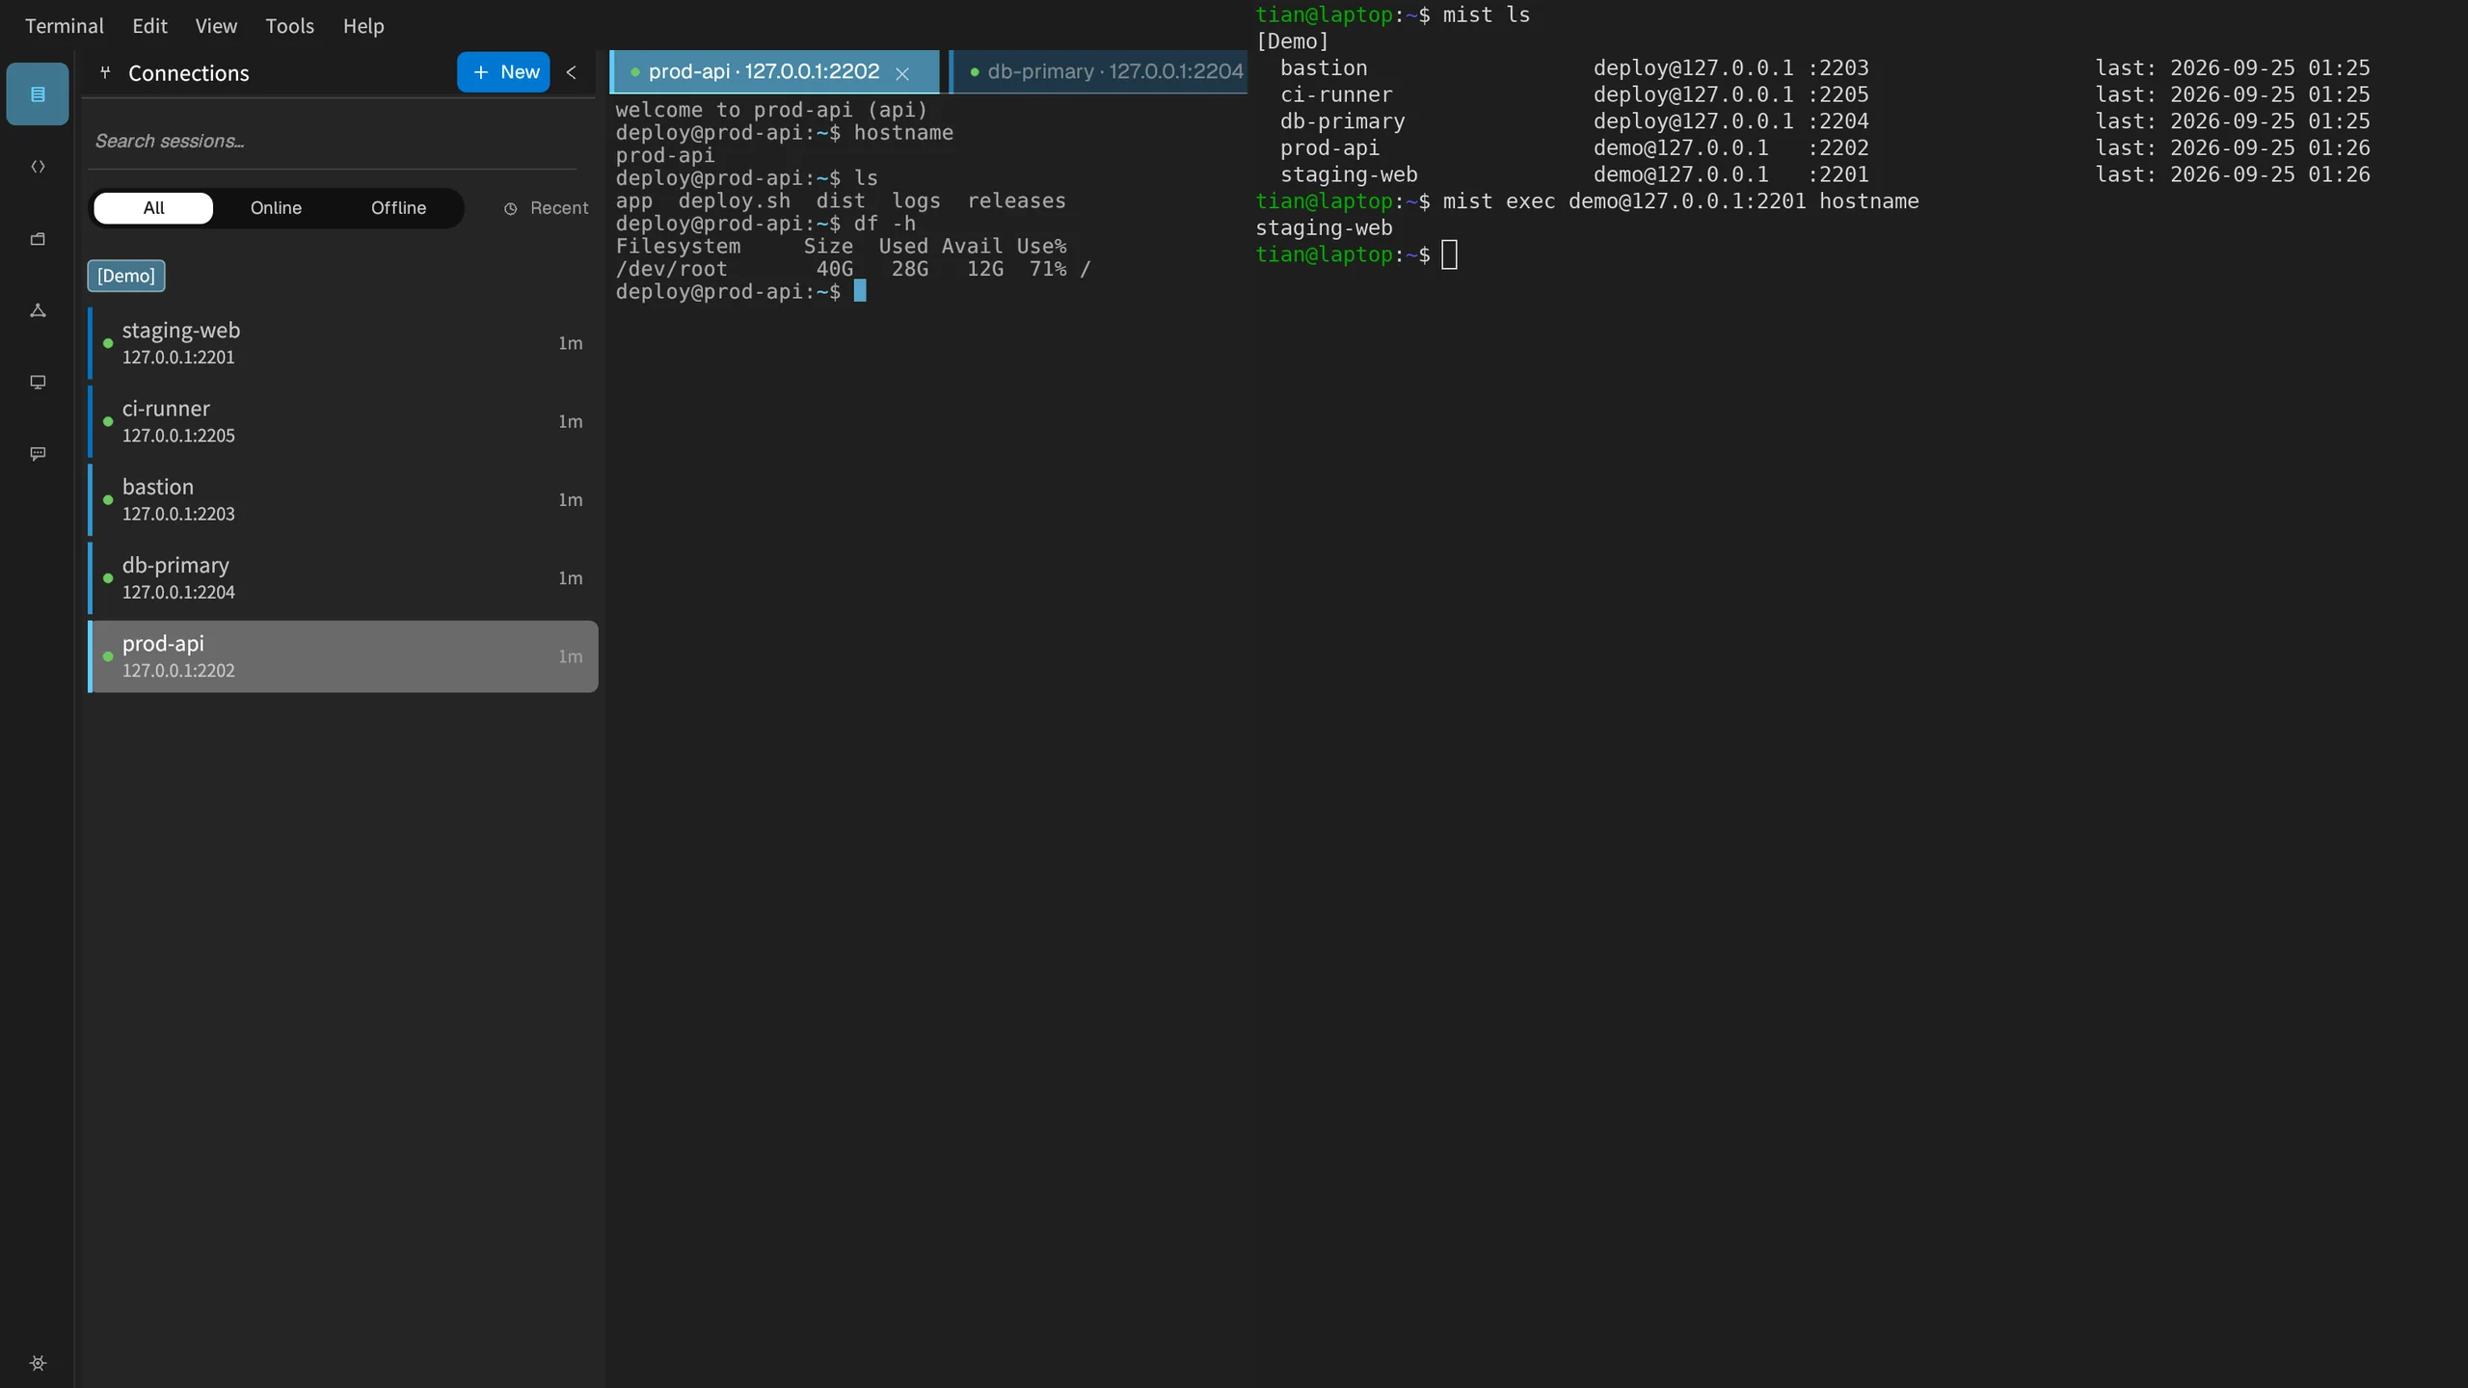This screenshot has width=2468, height=1388.
Task: Click 'releases' in prod-api ls output
Action: [1016, 200]
